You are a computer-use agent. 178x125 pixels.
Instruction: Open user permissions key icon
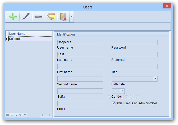[x=51, y=17]
